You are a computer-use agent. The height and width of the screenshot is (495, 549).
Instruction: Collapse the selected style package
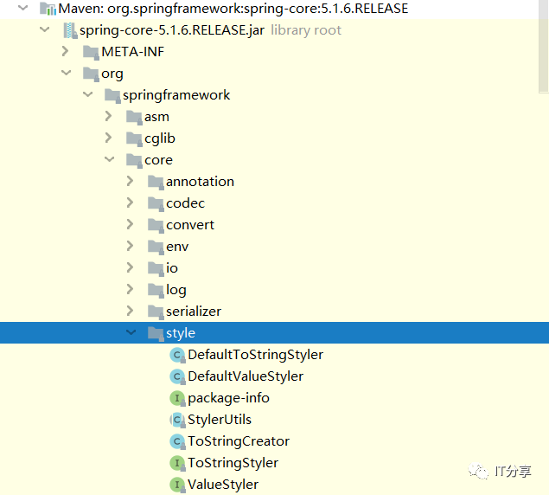click(131, 332)
